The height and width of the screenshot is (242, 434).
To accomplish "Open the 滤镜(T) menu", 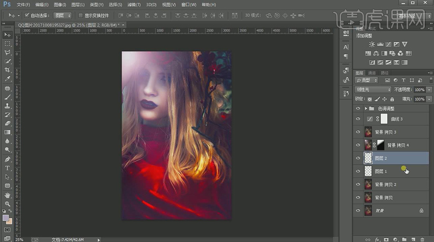I will pos(134,4).
